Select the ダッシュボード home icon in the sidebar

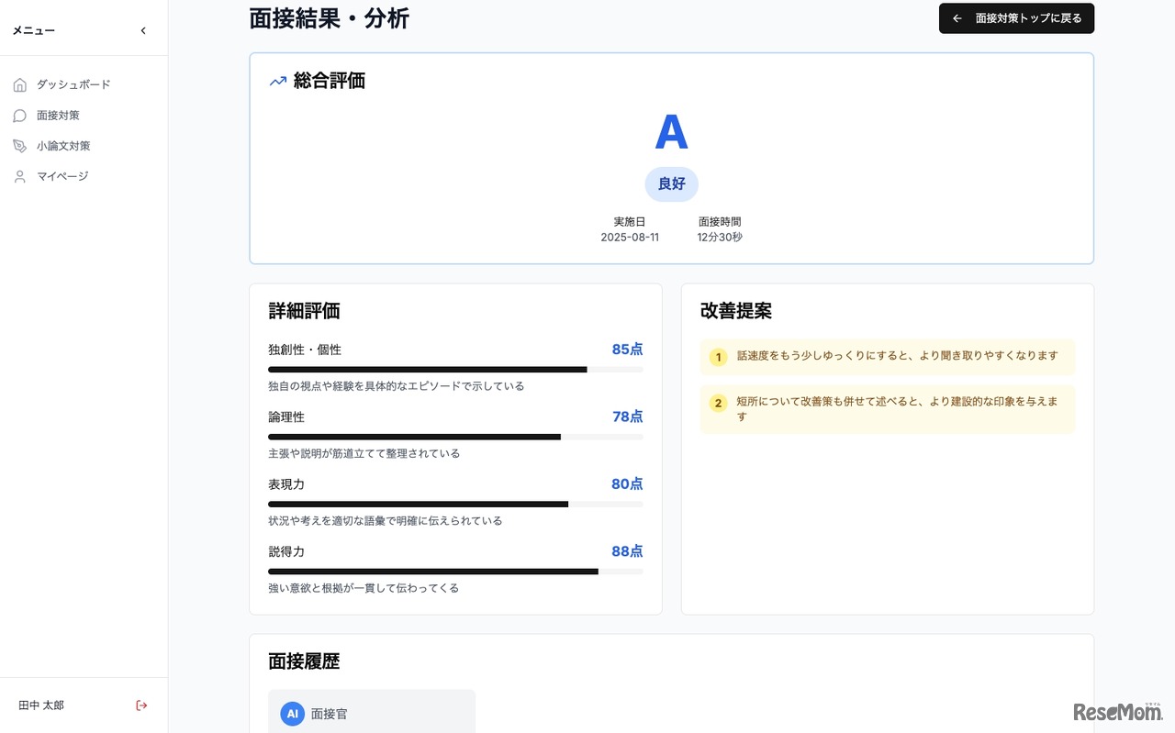pyautogui.click(x=20, y=84)
